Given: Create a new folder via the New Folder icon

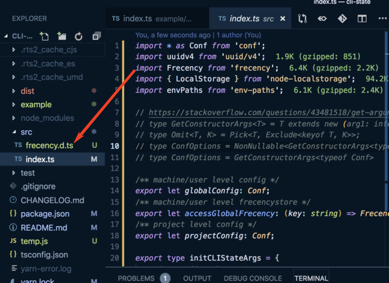Looking at the screenshot, I should pos(62,36).
